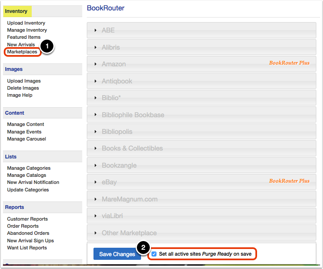Open Manage Inventory link
323x269 pixels.
(x=27, y=30)
